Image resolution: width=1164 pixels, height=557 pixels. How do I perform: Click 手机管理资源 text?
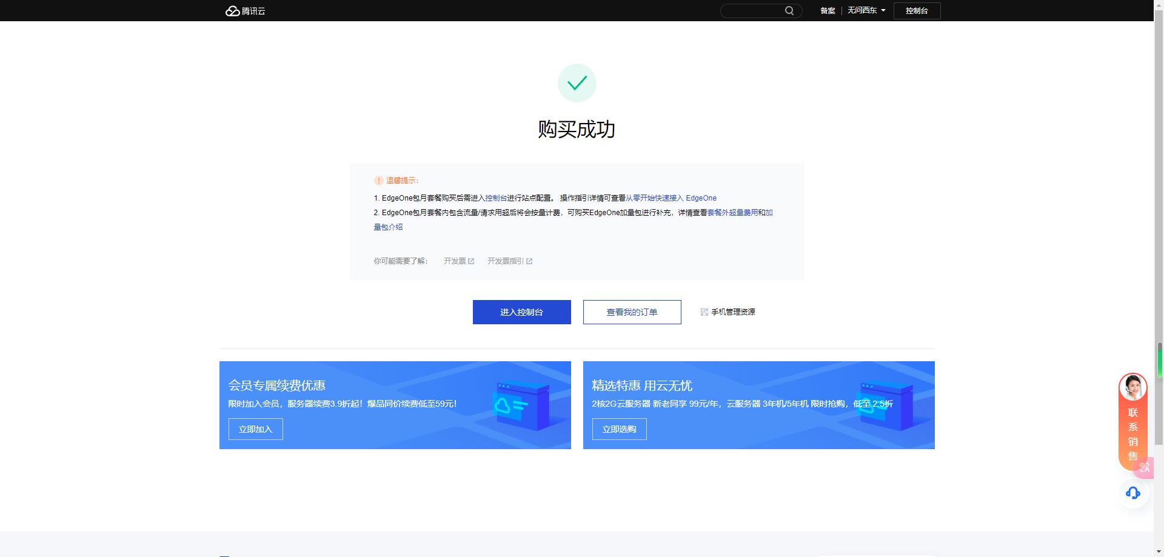tap(733, 312)
